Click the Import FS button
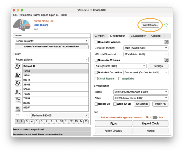The width and height of the screenshot is (184, 152). (160, 104)
